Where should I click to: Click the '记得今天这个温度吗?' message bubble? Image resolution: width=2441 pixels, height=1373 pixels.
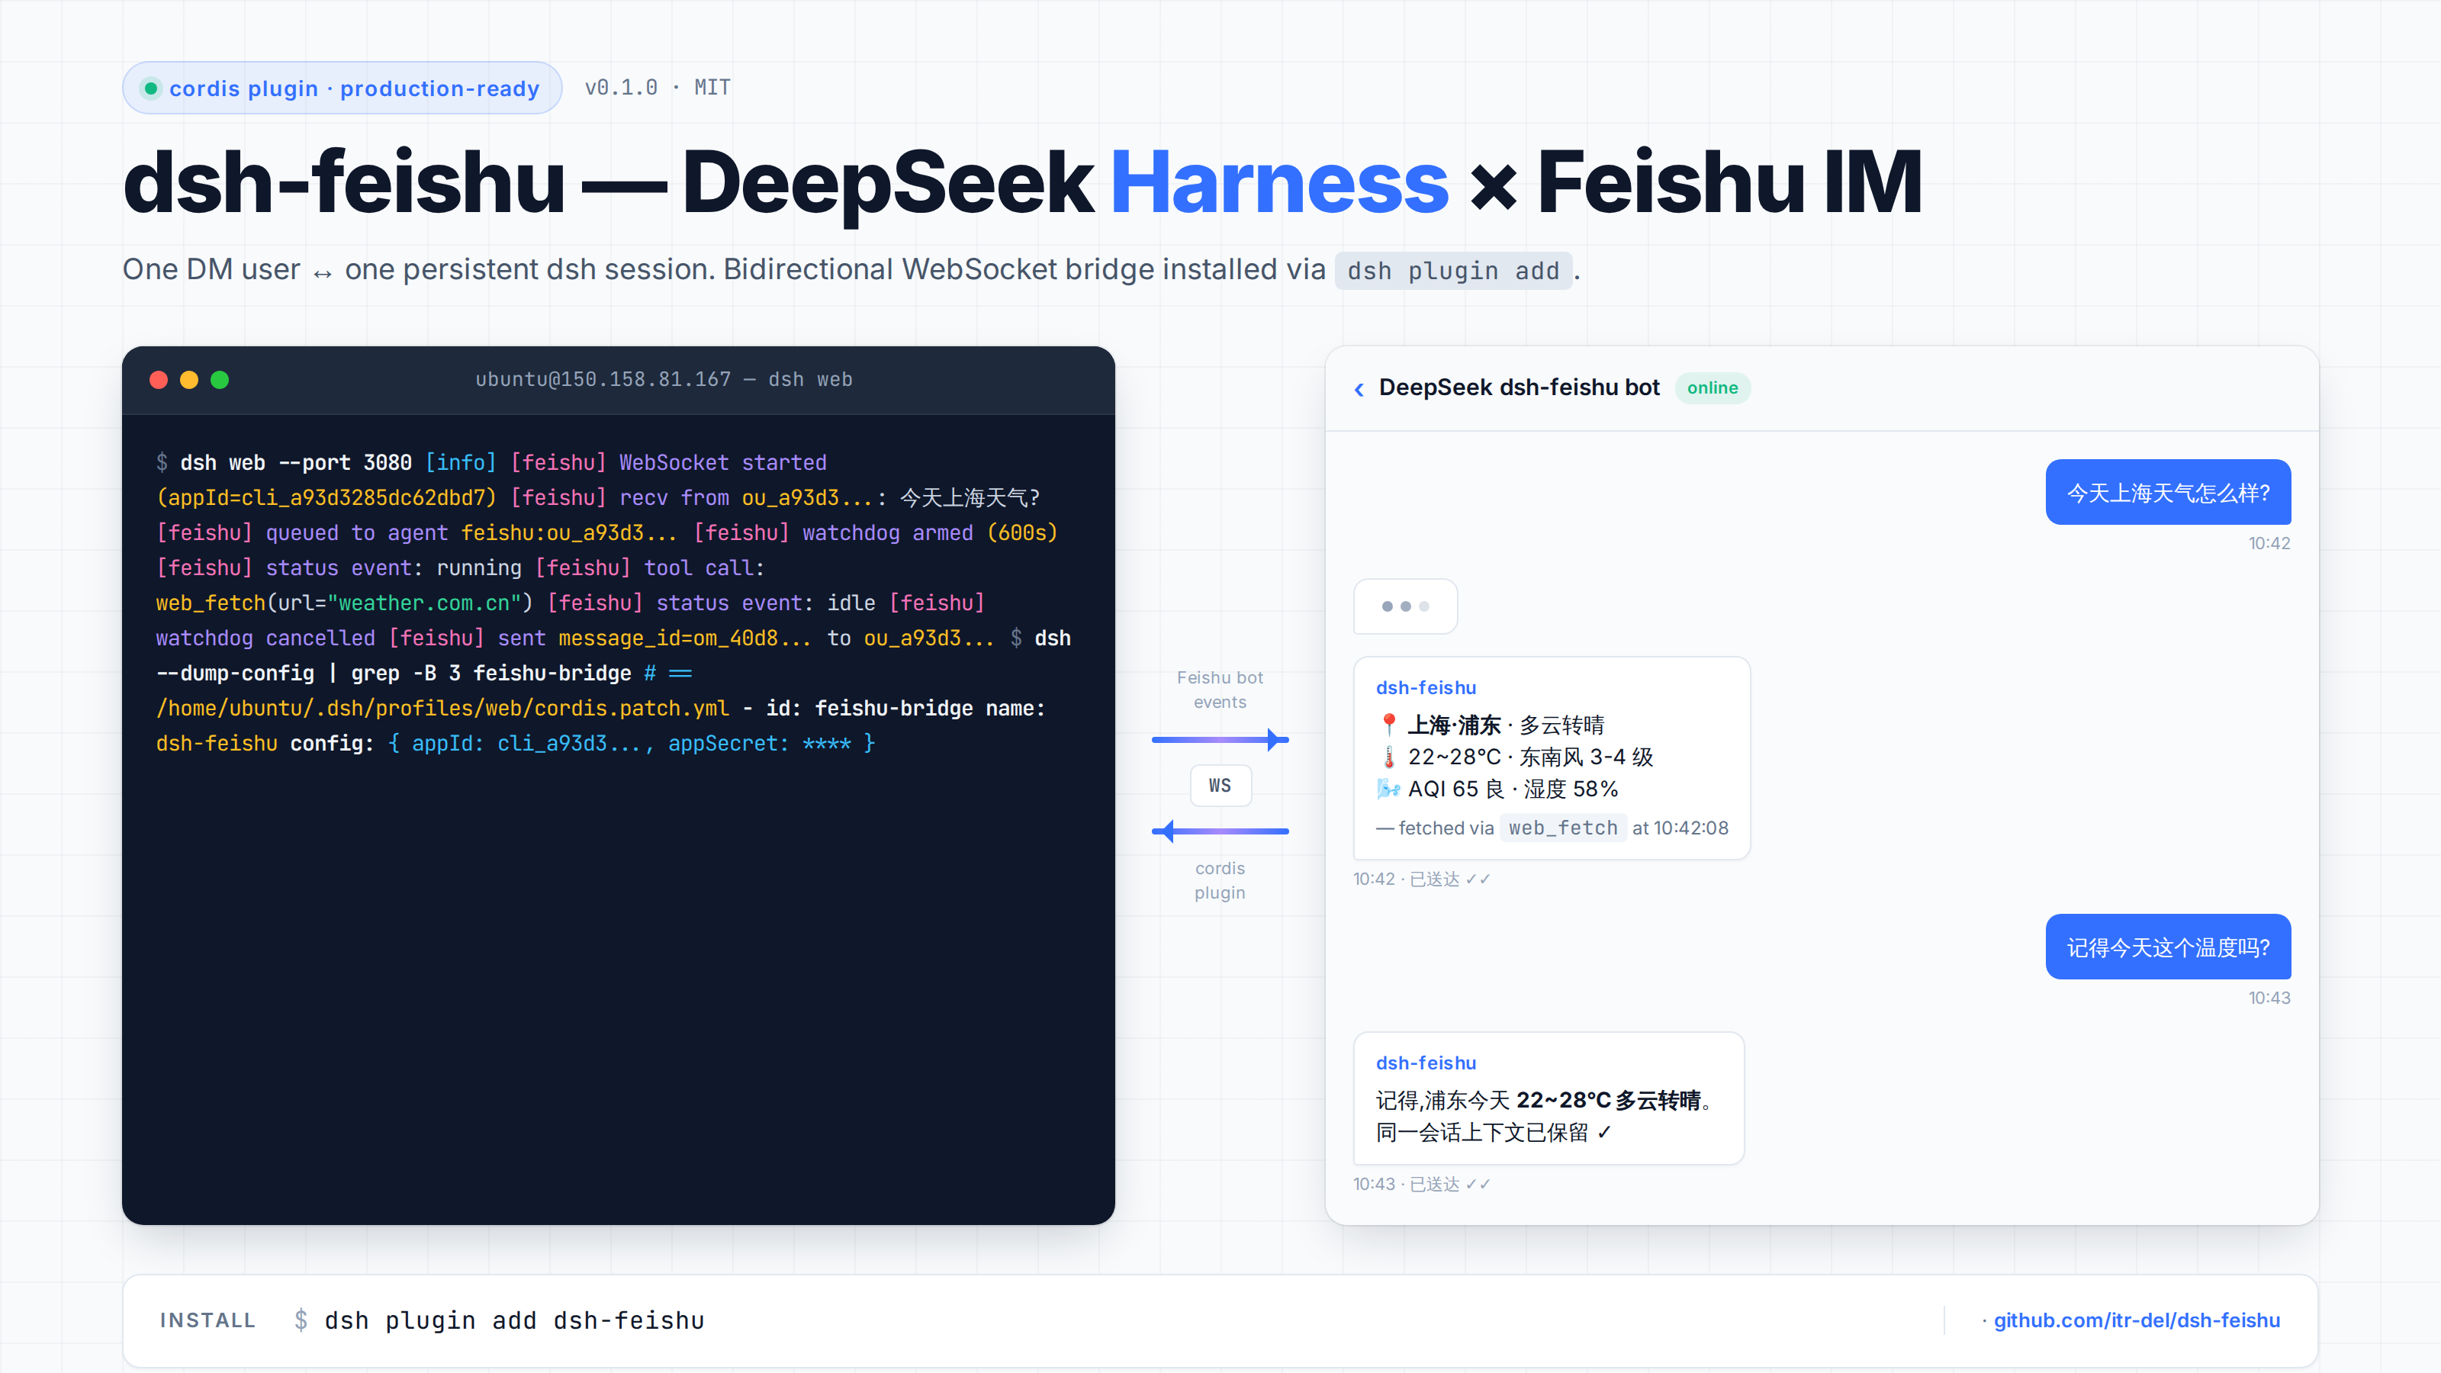2168,947
